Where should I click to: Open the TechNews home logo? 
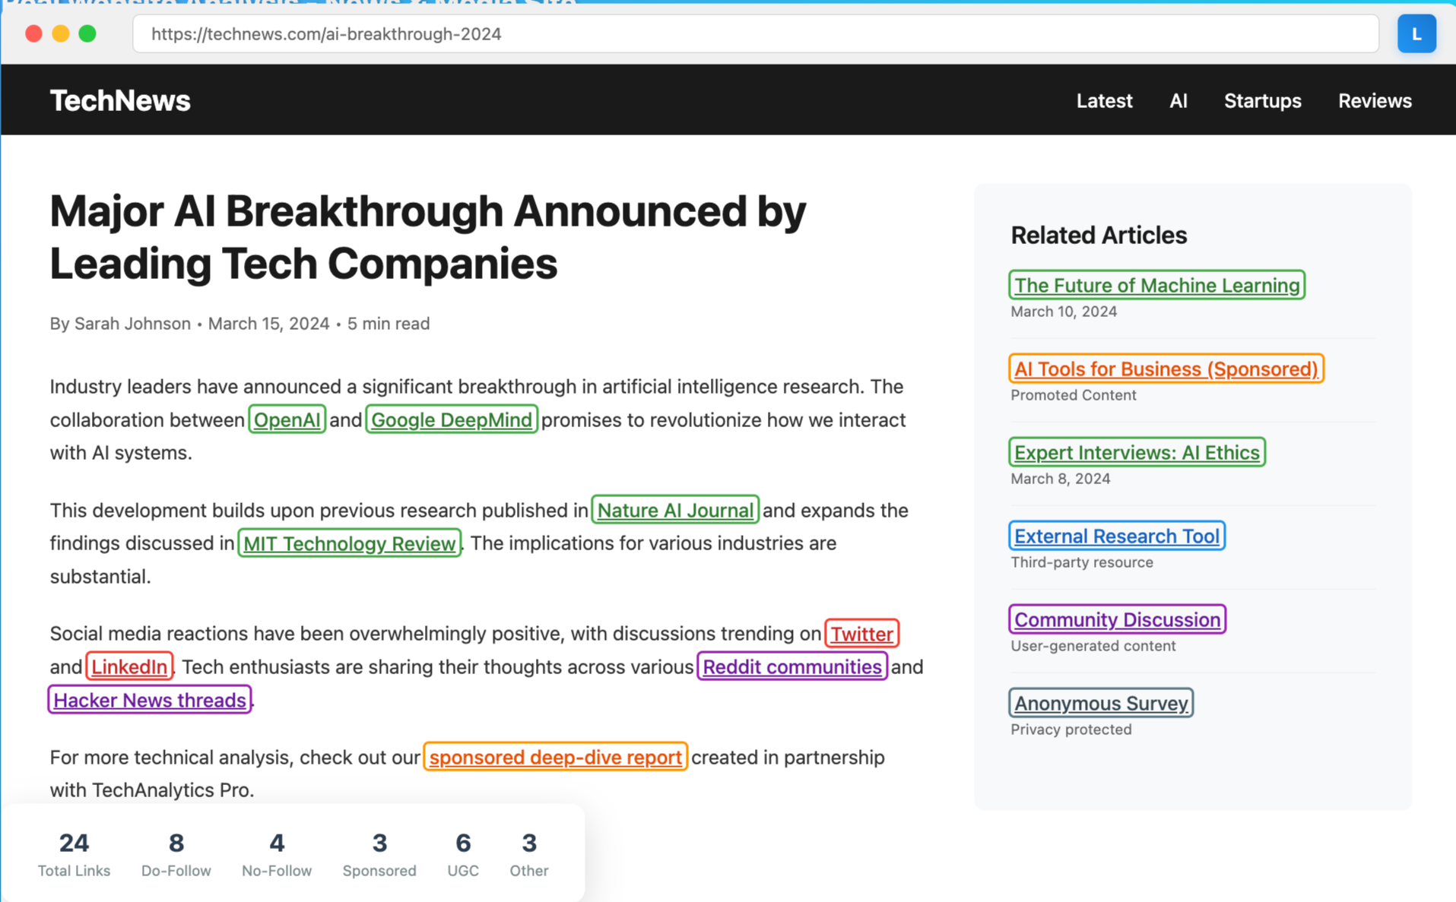pos(120,100)
